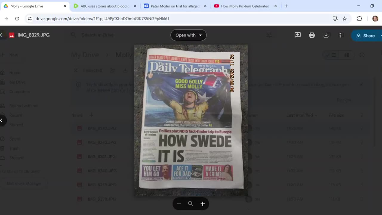
Task: Click the address bar URL
Action: [102, 19]
